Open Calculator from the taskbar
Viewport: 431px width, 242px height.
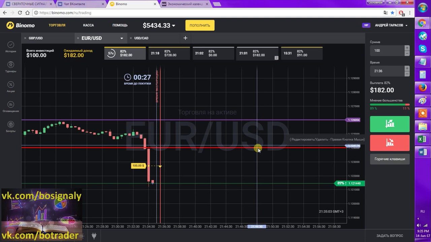423,75
